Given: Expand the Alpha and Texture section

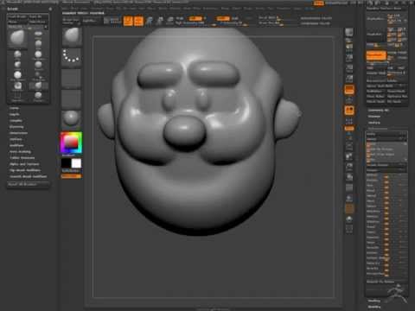Looking at the screenshot, I should point(24,164).
